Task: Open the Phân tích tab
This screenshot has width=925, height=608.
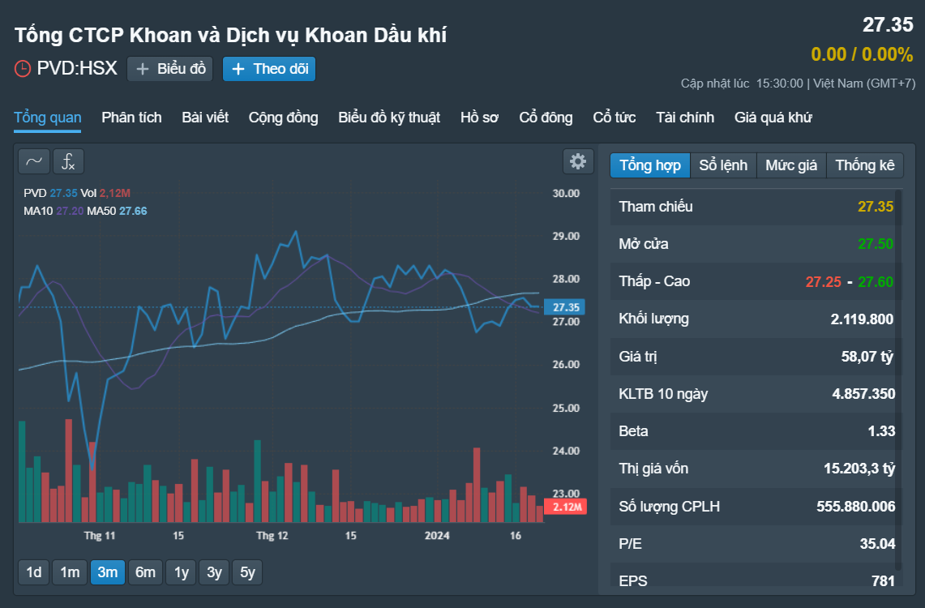Action: pyautogui.click(x=131, y=118)
